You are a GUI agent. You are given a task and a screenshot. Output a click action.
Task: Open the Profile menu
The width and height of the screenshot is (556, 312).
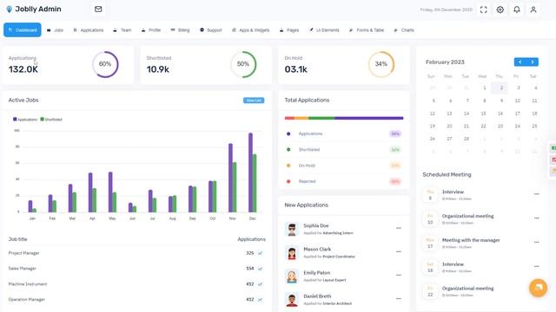(x=151, y=30)
